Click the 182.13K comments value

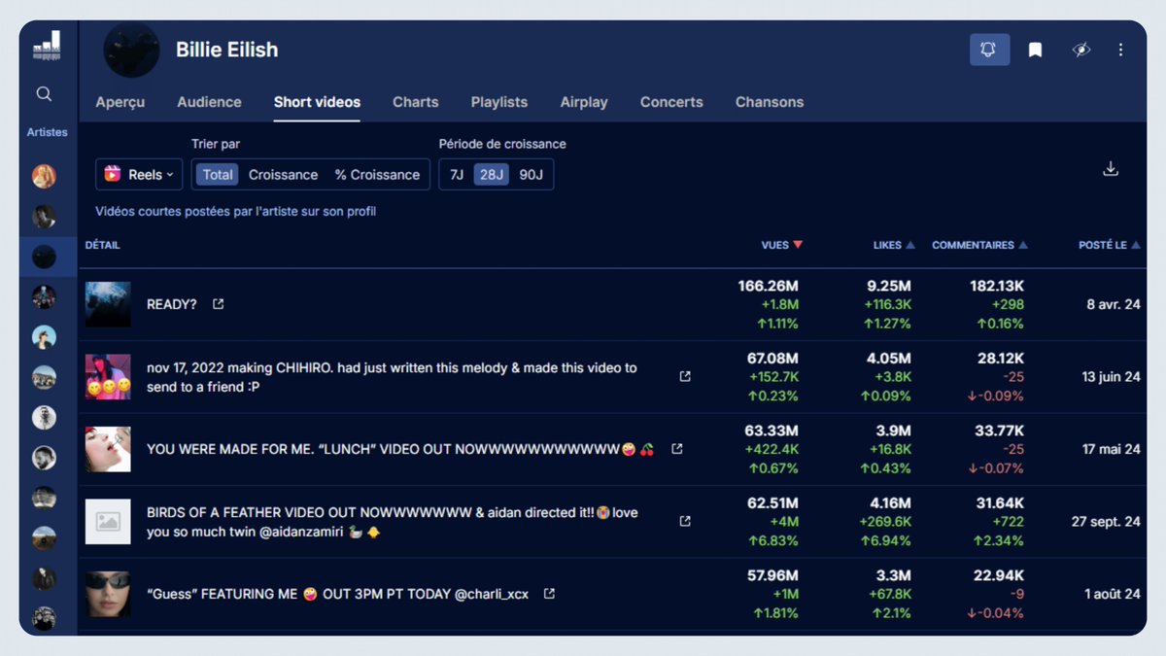coord(997,286)
